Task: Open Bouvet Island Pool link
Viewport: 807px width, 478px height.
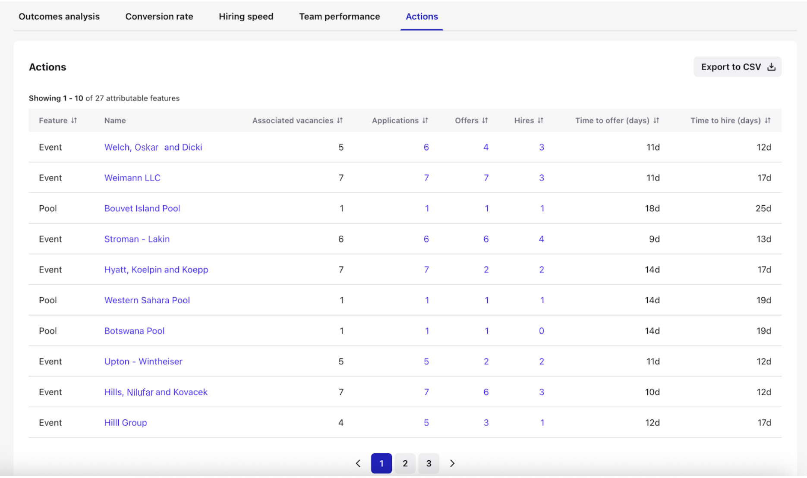Action: coord(142,208)
